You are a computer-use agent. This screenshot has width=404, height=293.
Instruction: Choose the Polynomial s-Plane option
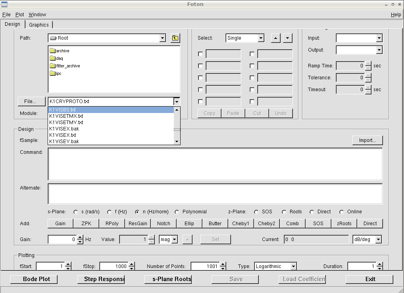[177, 212]
